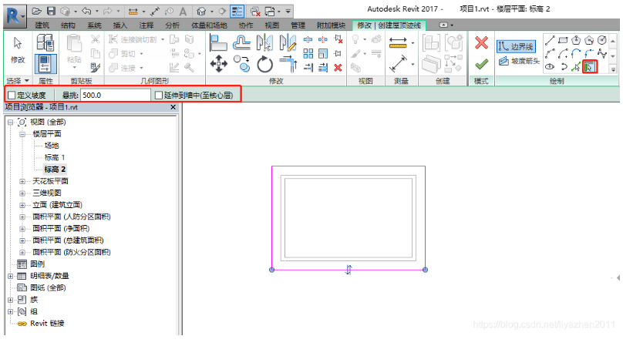Screen dimensions: 623x346
Task: Open the 附加模块 ribbon tab
Action: coord(331,25)
